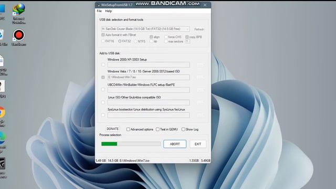Browse for SysLinux bootsector source
Screen dimensions: 336x189
200,115
